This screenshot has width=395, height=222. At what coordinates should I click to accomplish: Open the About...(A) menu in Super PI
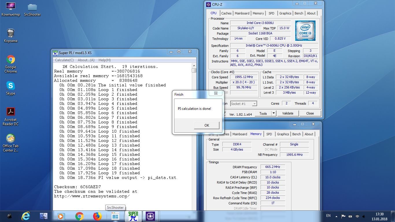[x=86, y=60]
